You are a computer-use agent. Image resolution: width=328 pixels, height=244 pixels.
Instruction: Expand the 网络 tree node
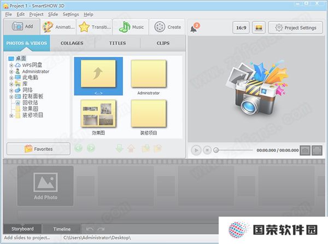[11, 91]
